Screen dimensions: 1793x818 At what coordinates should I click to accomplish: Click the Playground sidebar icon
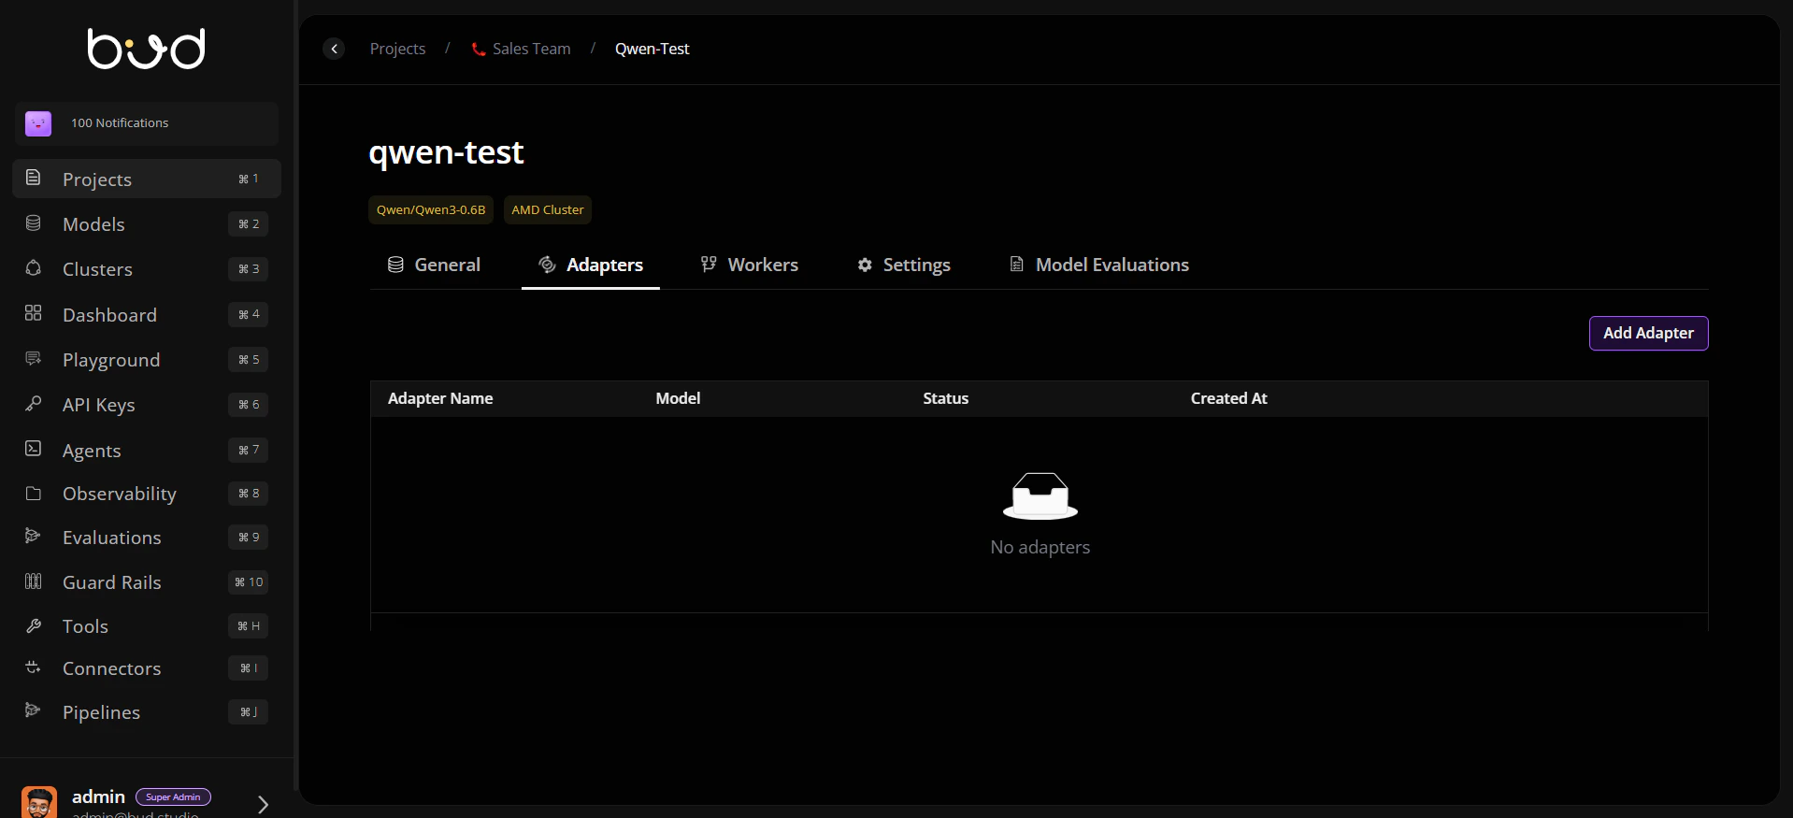(34, 358)
